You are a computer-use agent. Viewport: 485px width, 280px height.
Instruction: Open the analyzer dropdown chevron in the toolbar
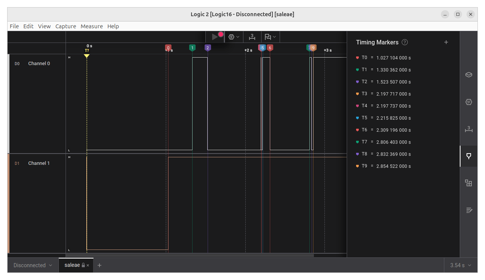pyautogui.click(x=238, y=37)
